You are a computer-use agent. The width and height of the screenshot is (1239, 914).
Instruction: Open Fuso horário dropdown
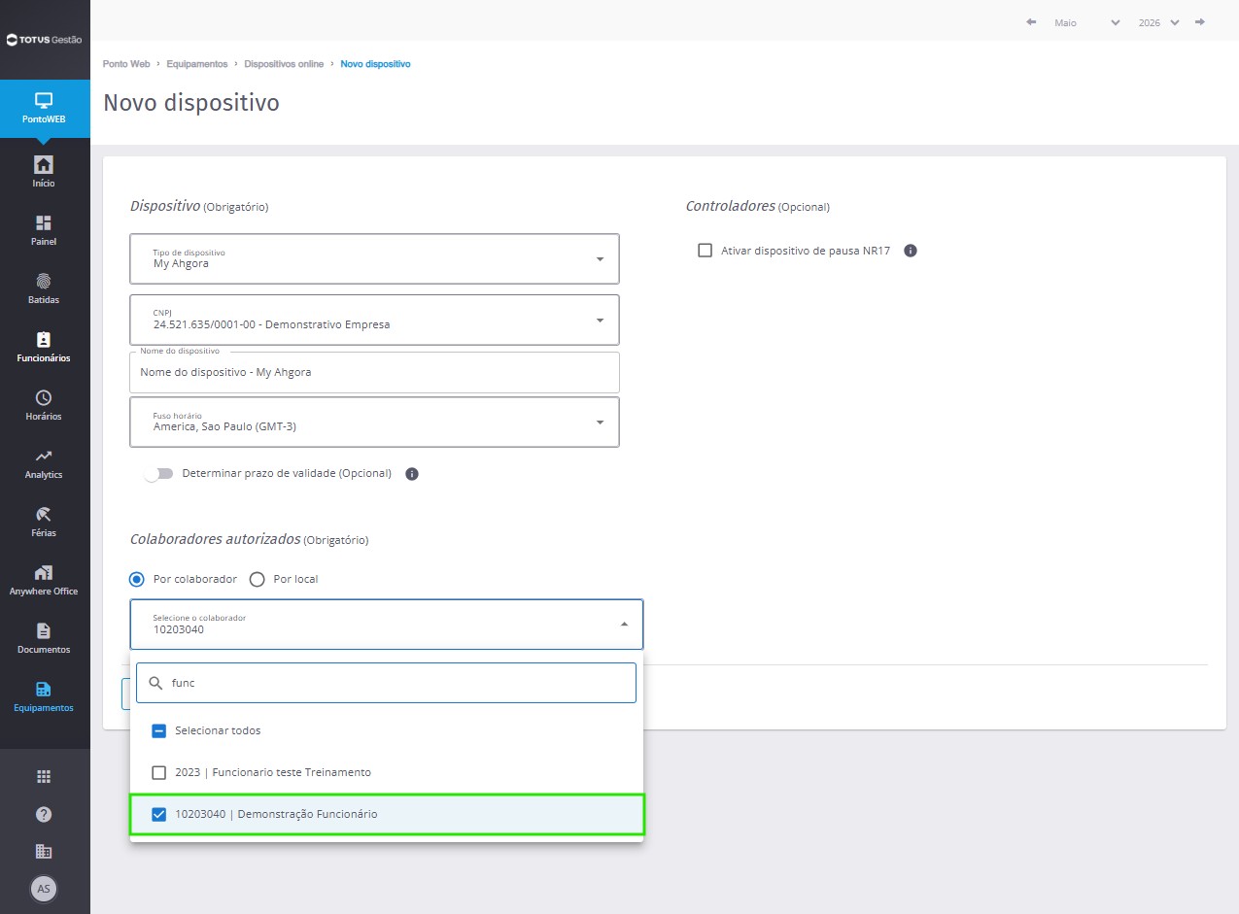(374, 422)
